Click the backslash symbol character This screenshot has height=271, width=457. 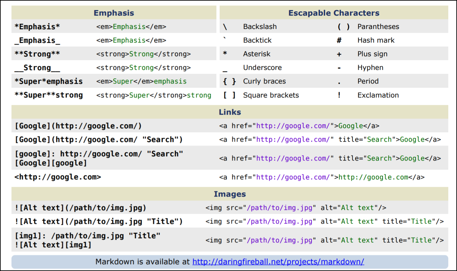225,27
